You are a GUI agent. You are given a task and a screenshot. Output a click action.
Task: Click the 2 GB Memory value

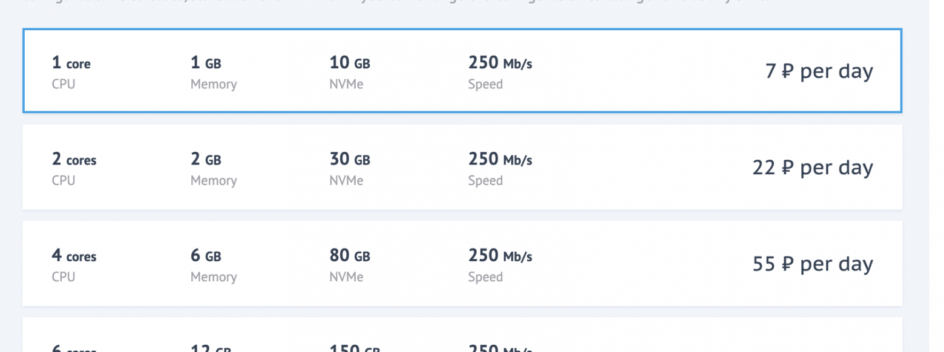coord(206,160)
